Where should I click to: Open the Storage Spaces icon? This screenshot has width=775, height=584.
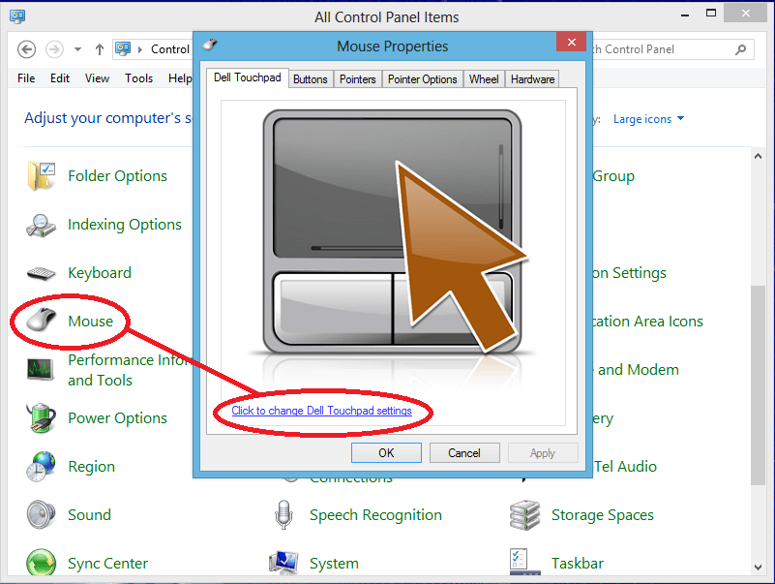525,515
